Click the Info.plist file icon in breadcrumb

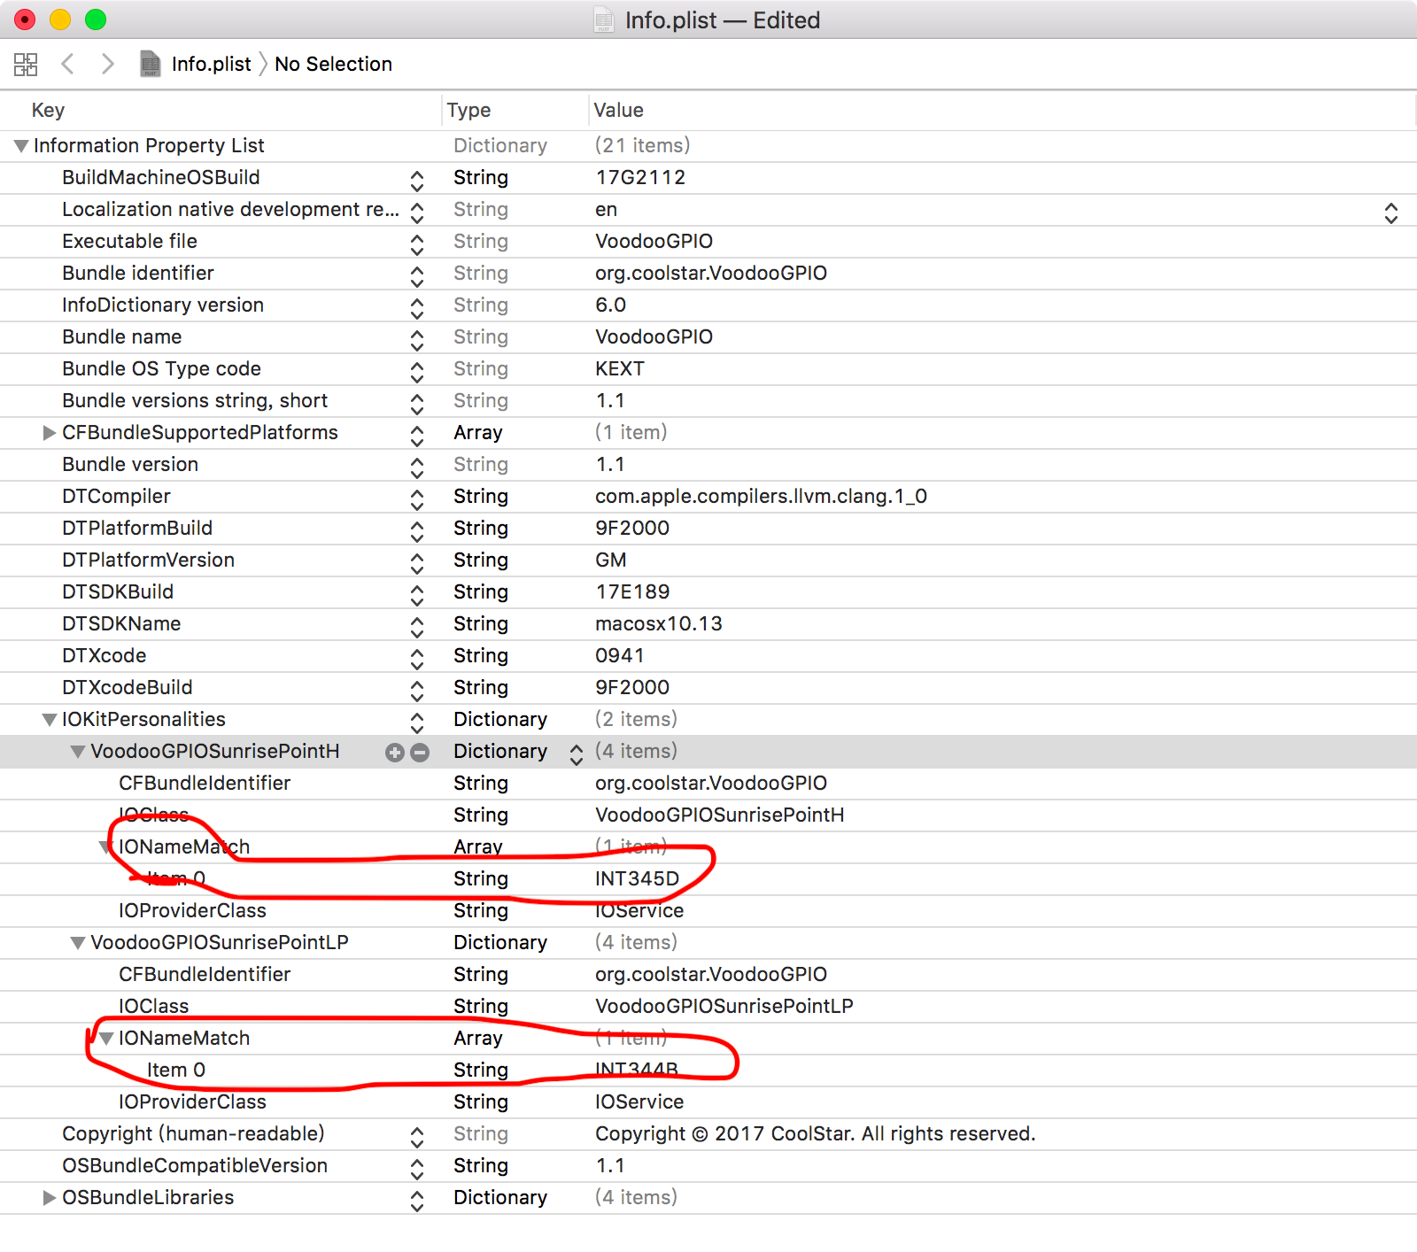pyautogui.click(x=151, y=64)
